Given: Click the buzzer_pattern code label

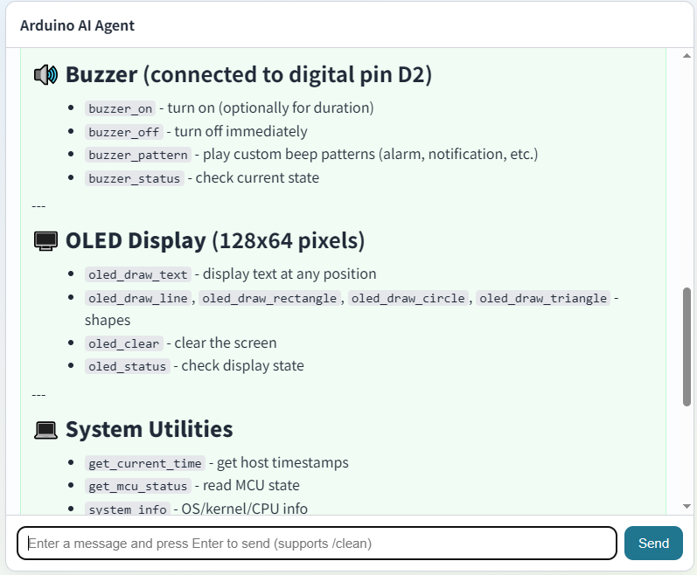Looking at the screenshot, I should coord(138,155).
